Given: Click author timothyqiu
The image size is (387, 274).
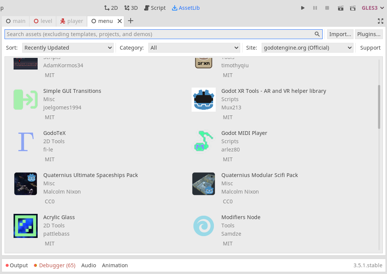Looking at the screenshot, I should [x=235, y=65].
